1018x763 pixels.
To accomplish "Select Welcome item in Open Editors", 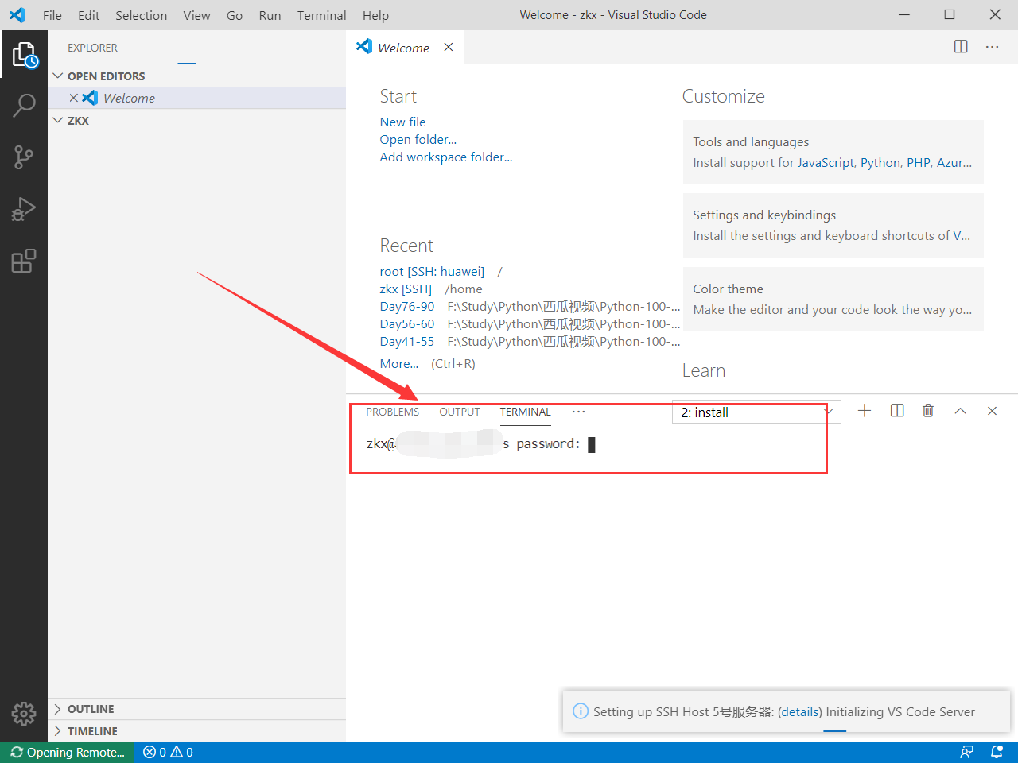I will 196,98.
